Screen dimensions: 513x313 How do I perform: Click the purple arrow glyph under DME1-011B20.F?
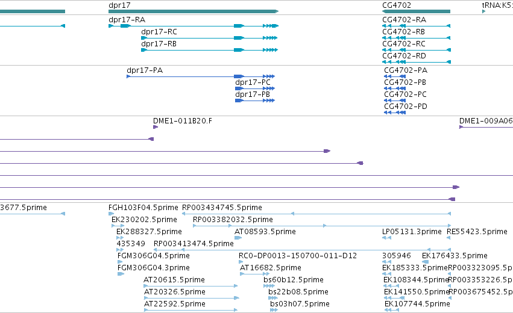[x=156, y=127]
